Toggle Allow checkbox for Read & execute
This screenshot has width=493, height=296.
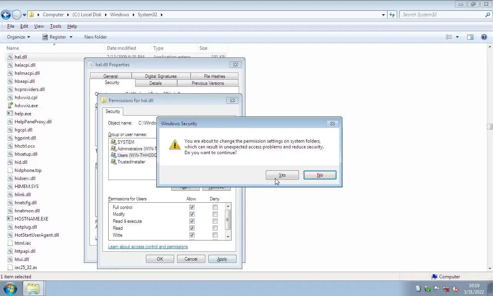(192, 221)
